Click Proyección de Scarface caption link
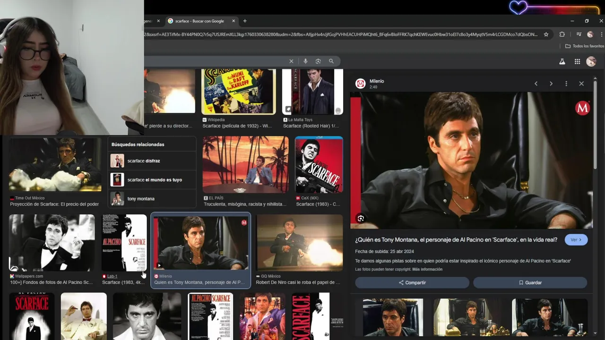The height and width of the screenshot is (340, 605). [x=54, y=204]
